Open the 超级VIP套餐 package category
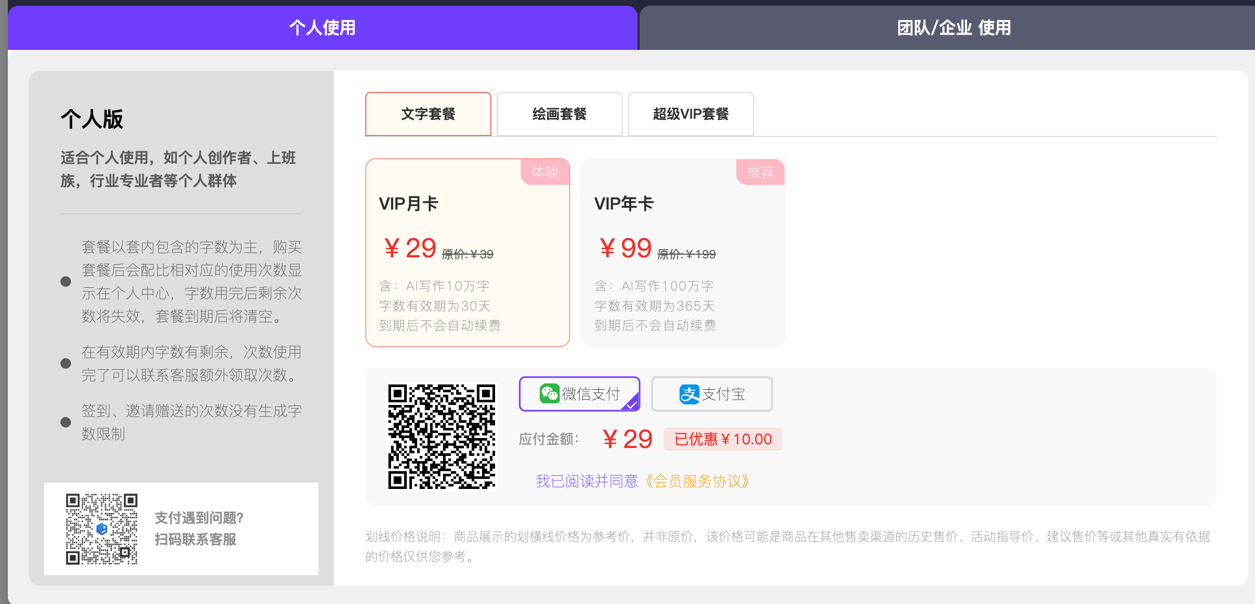Viewport: 1255px width, 604px height. (691, 114)
